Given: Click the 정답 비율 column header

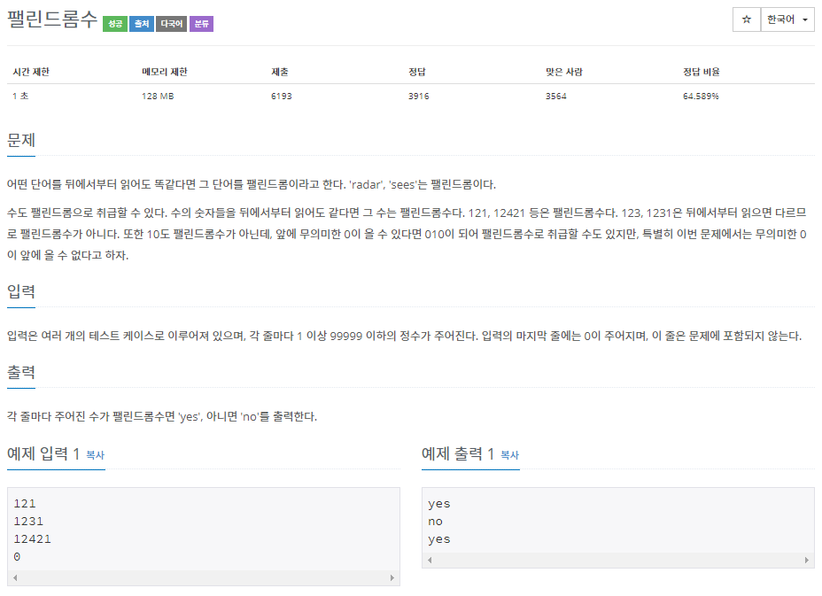Looking at the screenshot, I should (x=701, y=72).
